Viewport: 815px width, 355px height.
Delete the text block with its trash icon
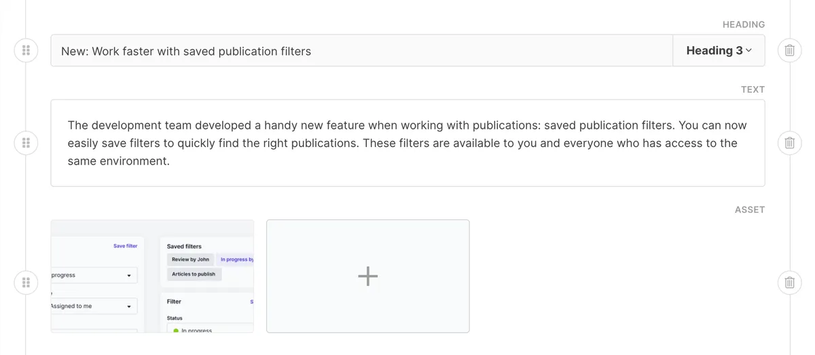point(789,143)
